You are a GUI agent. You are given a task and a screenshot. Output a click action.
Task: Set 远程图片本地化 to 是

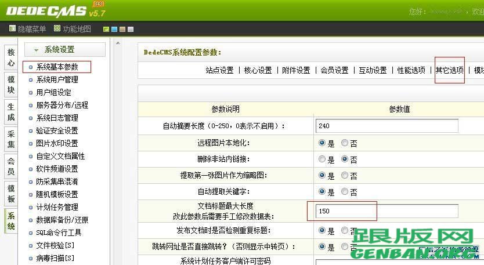click(x=322, y=143)
